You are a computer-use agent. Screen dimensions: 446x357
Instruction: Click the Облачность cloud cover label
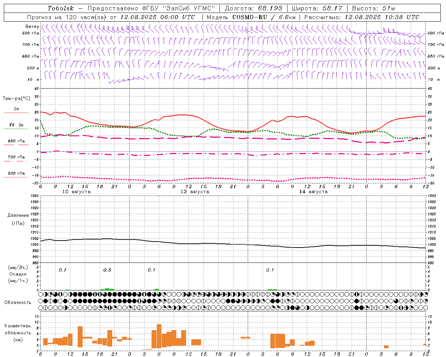18,303
